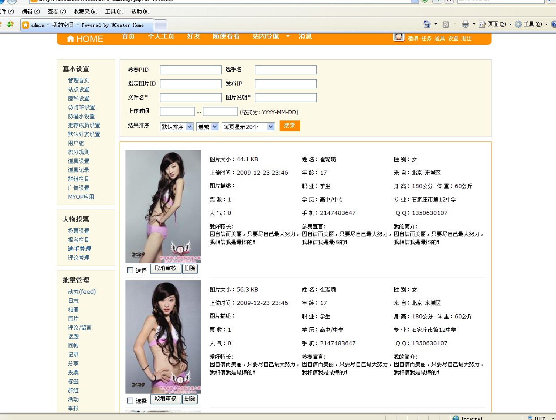The height and width of the screenshot is (420, 556).
Task: Open 投票设置 under 人物投票
Action: tap(78, 231)
